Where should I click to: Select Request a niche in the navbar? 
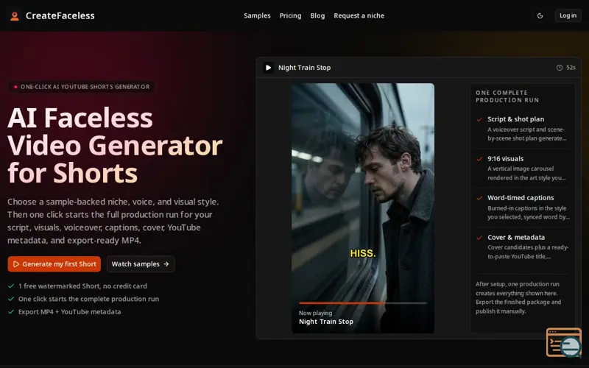[359, 15]
